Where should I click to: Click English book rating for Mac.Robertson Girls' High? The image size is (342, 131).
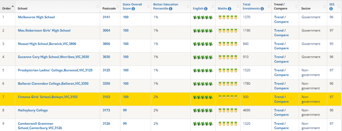tap(203, 31)
